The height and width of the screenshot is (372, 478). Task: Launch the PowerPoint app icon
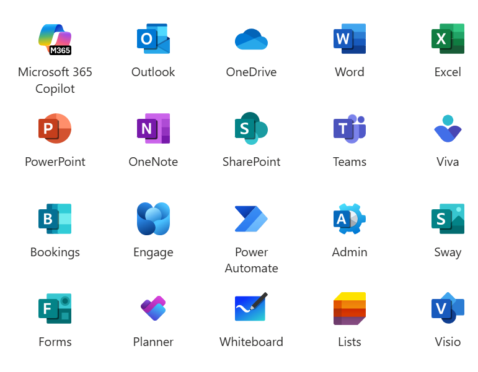[55, 129]
